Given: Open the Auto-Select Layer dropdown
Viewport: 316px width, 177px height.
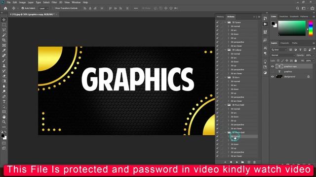Looking at the screenshot, I should (44, 8).
